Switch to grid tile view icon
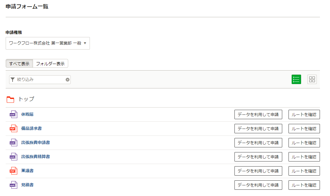This screenshot has height=196, width=330. pyautogui.click(x=312, y=79)
